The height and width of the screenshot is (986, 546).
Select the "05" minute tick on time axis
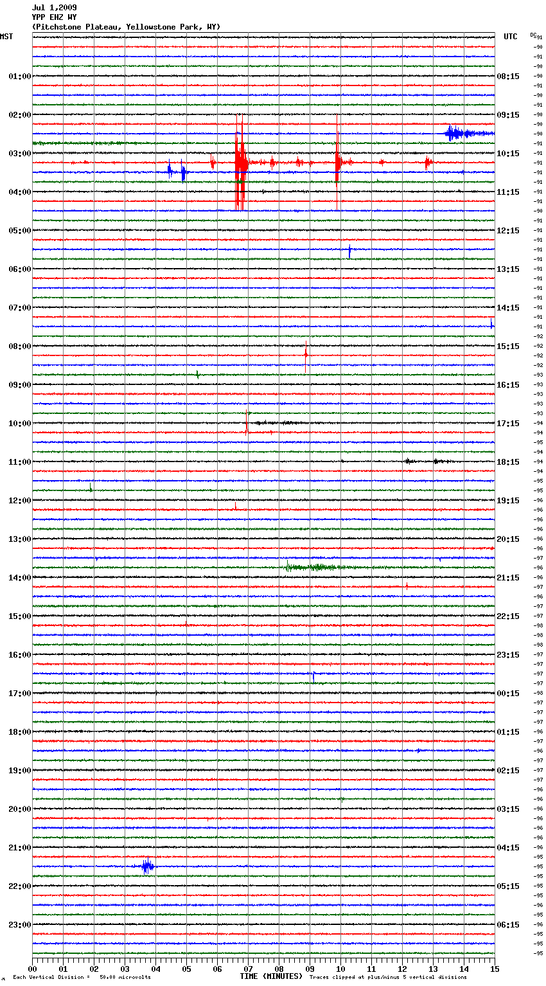[x=186, y=969]
